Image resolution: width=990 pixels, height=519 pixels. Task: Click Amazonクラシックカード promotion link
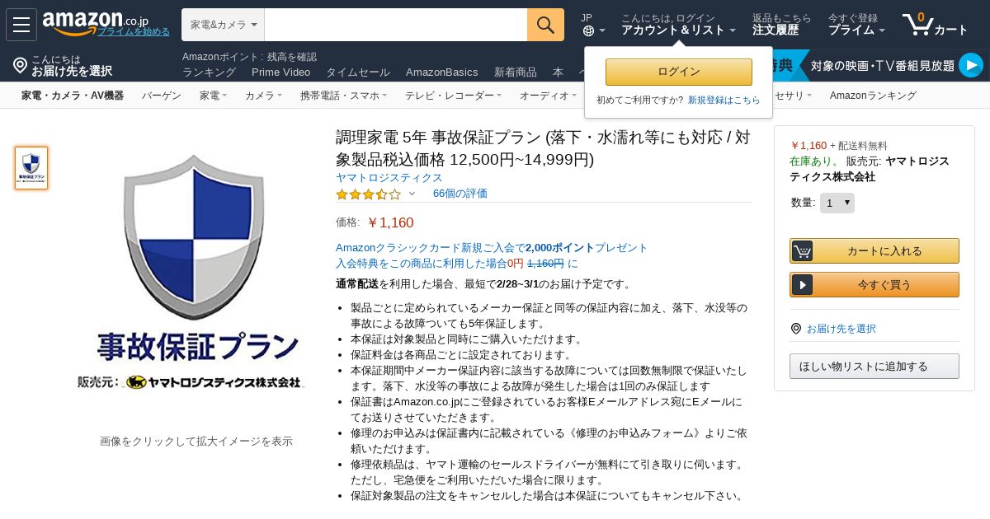pyautogui.click(x=492, y=247)
